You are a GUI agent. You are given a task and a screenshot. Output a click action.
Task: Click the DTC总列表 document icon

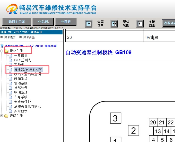10,60
